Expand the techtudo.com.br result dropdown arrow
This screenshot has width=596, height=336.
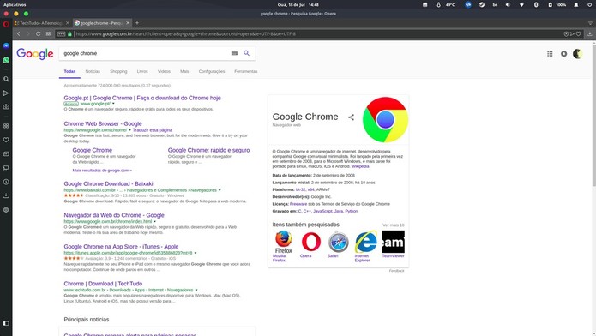(x=196, y=290)
